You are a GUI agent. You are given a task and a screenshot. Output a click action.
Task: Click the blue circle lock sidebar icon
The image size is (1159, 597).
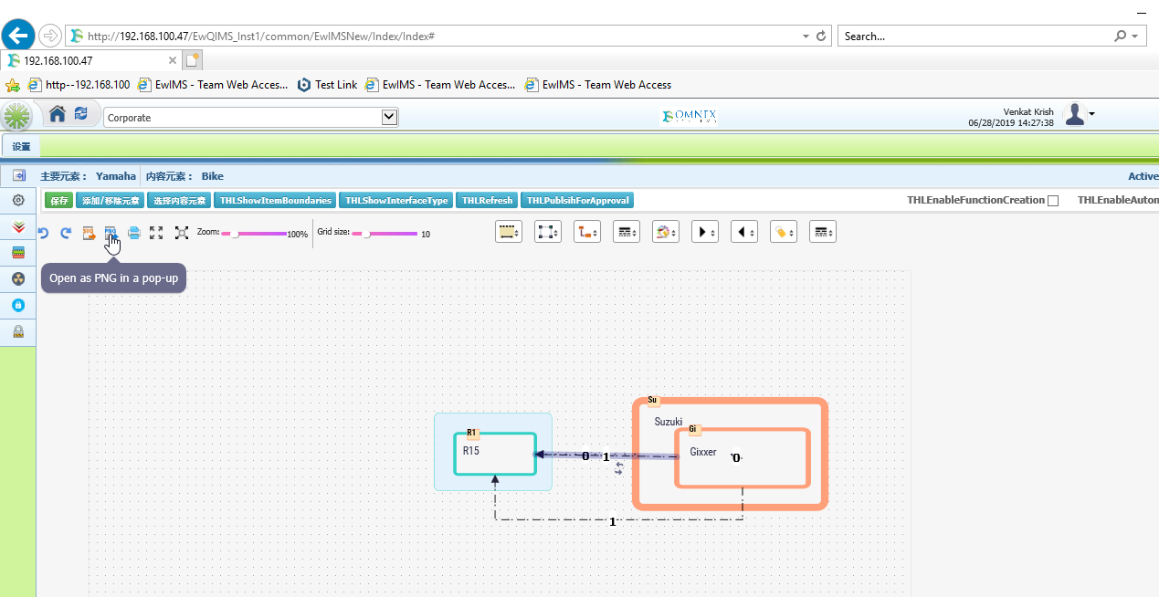point(18,305)
